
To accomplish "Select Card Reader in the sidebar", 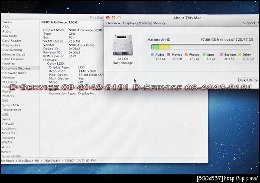I will pyautogui.click(x=12, y=41).
